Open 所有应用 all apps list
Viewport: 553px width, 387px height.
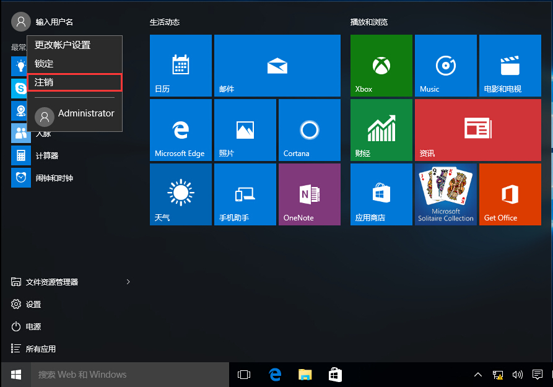41,349
